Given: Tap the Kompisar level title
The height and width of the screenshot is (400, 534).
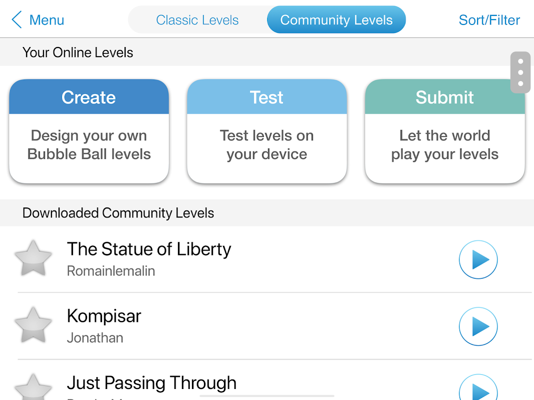Looking at the screenshot, I should click(104, 316).
